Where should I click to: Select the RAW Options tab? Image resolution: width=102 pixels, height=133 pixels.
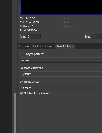click(x=65, y=46)
